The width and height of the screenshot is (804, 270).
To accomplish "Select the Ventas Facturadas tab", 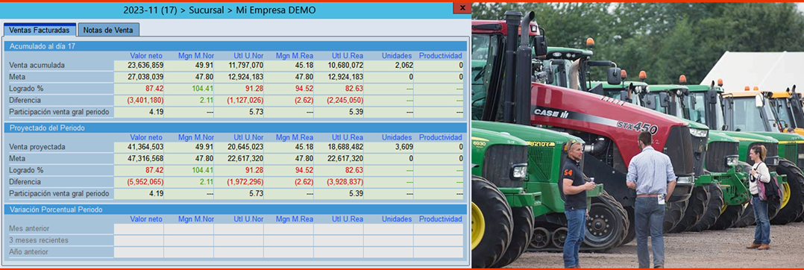I will [x=40, y=31].
